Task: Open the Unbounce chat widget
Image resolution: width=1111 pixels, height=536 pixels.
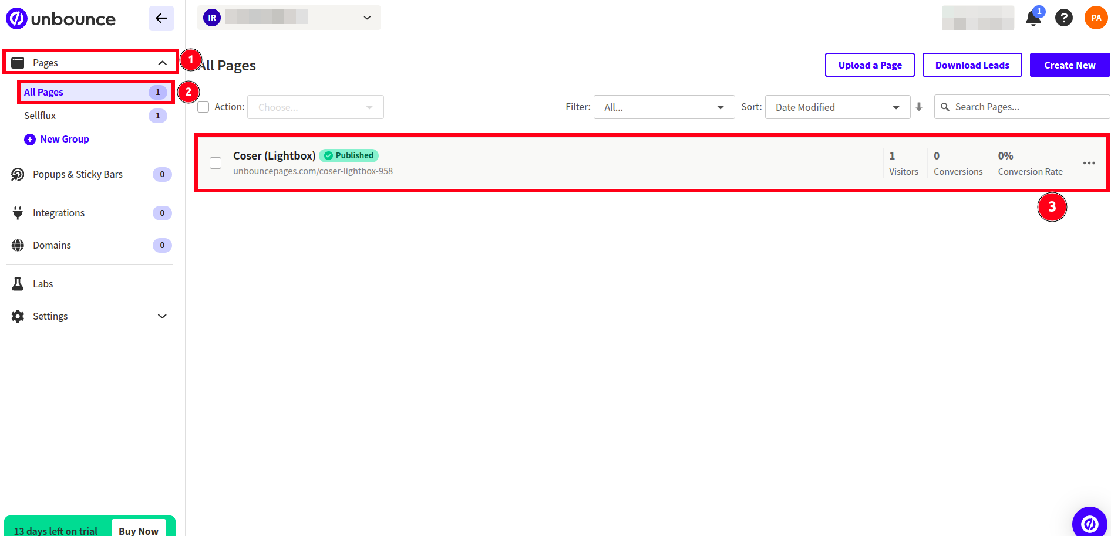Action: coord(1090,523)
